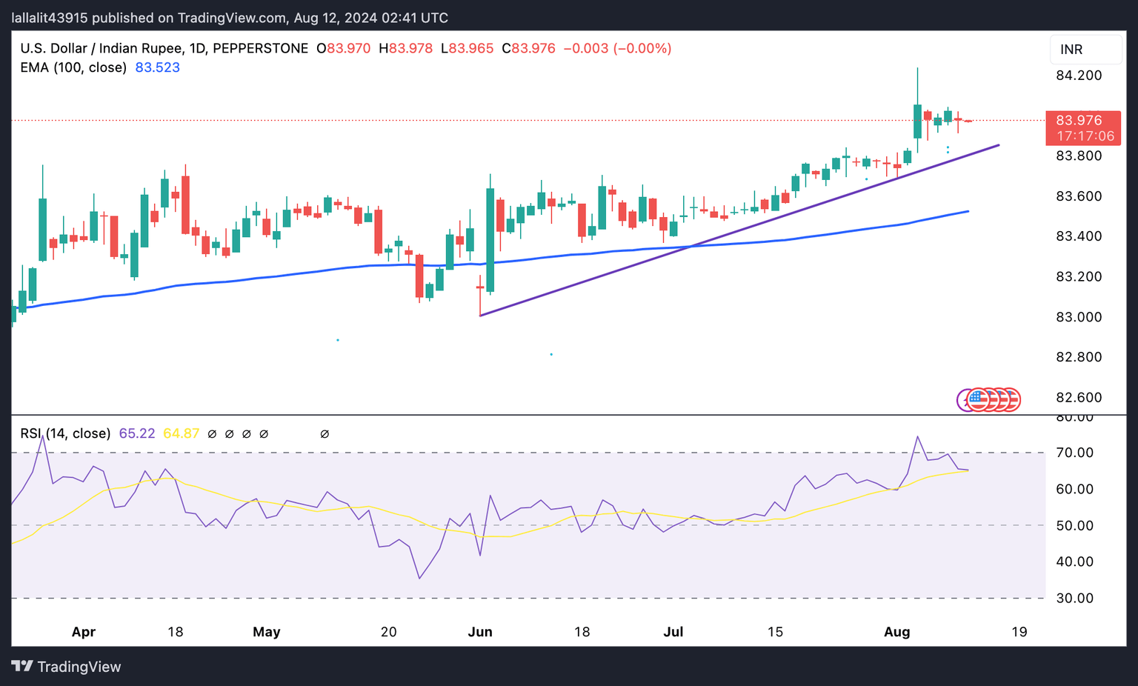
Task: Click the Aug label on time axis
Action: tap(896, 632)
